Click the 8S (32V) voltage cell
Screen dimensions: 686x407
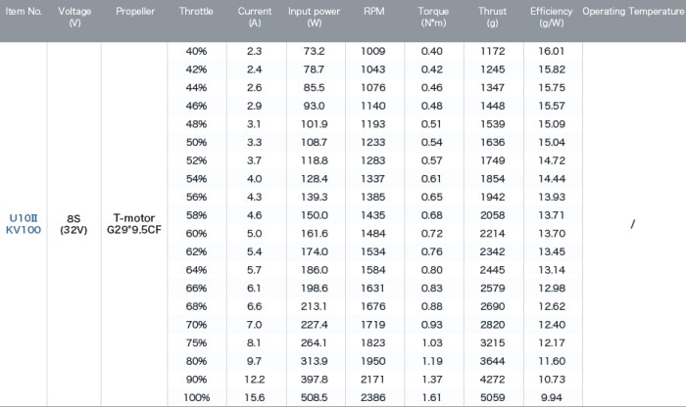(x=73, y=224)
